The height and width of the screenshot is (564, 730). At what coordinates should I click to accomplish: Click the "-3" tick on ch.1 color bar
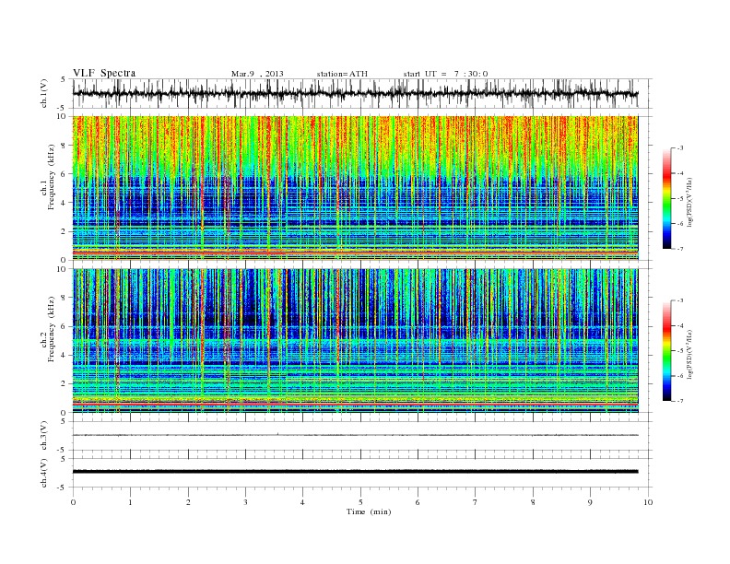(x=680, y=148)
